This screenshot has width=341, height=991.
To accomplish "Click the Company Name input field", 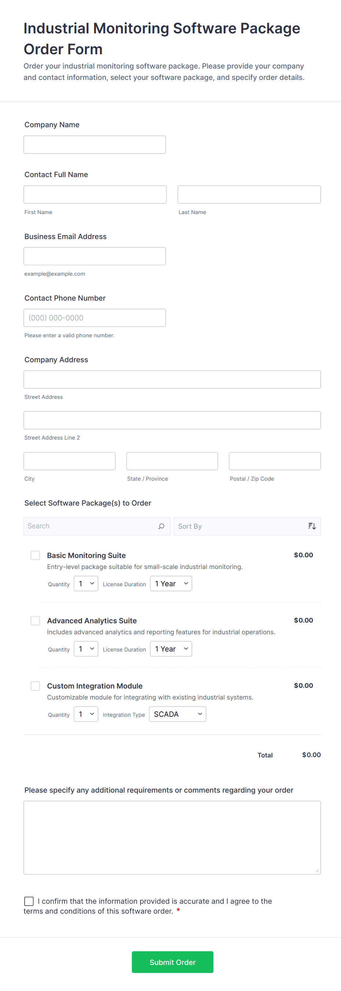I will [95, 145].
